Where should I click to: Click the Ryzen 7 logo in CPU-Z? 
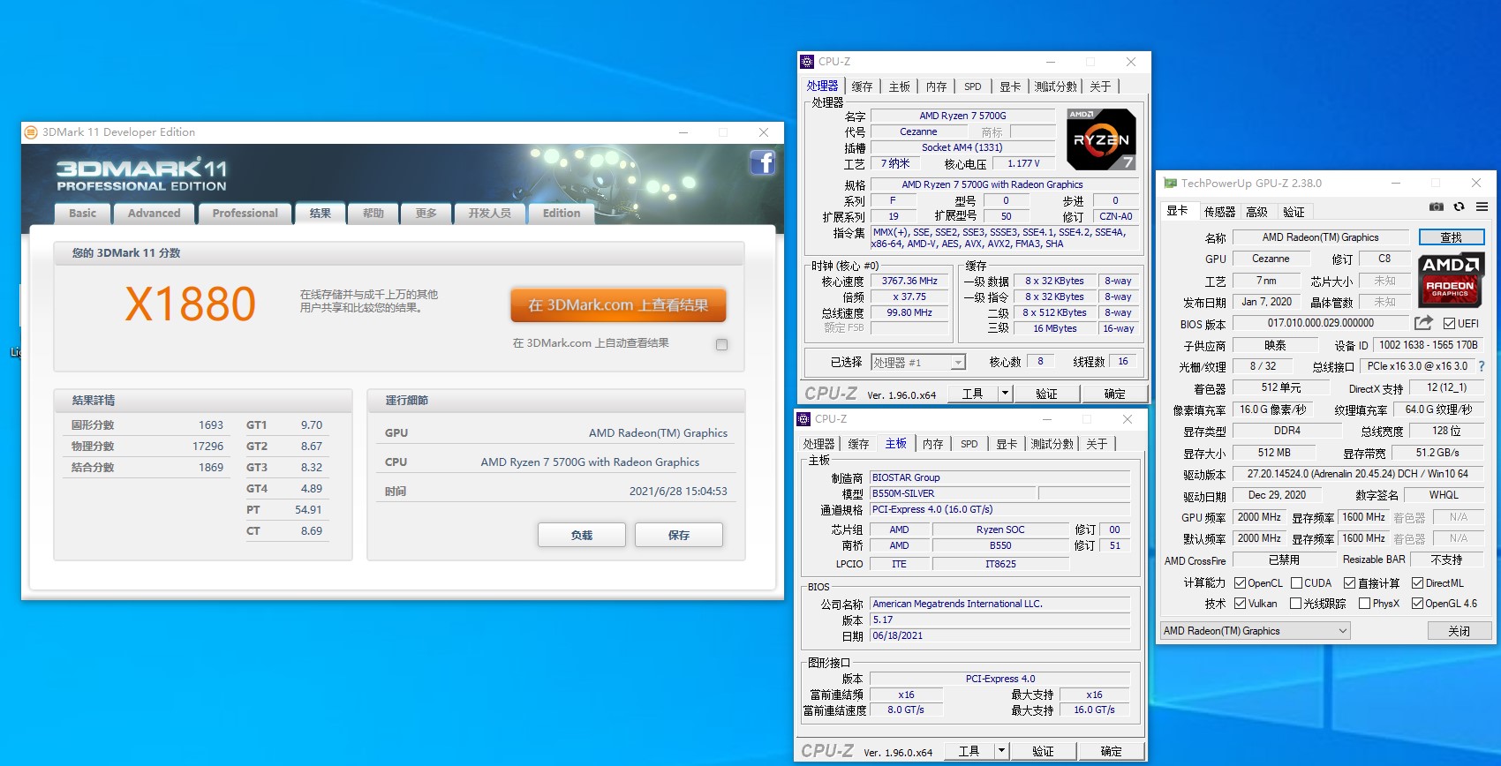point(1101,139)
